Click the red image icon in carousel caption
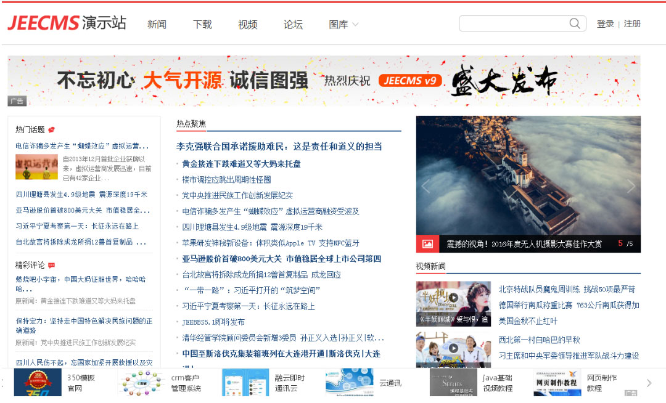 click(427, 244)
